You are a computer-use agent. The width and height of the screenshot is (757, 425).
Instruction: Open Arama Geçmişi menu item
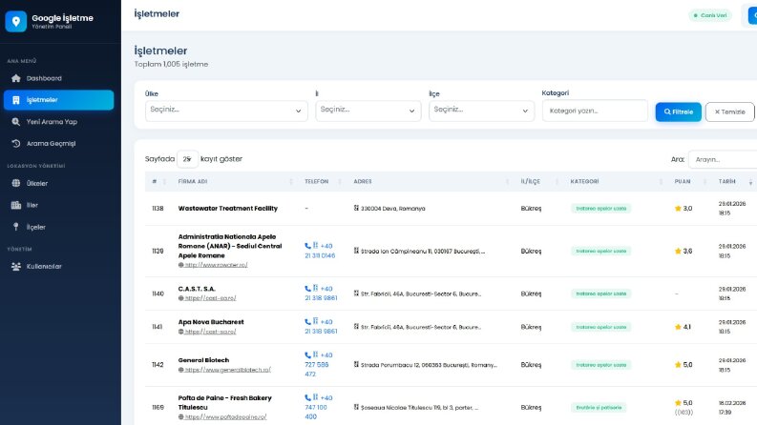click(59, 144)
